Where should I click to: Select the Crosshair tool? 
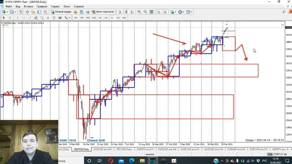[x=10, y=18]
